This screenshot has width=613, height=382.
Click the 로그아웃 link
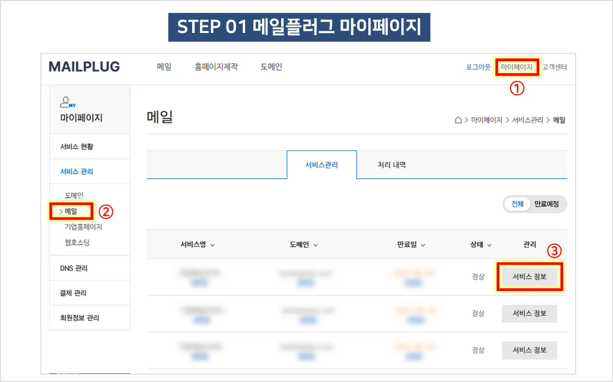tap(478, 67)
